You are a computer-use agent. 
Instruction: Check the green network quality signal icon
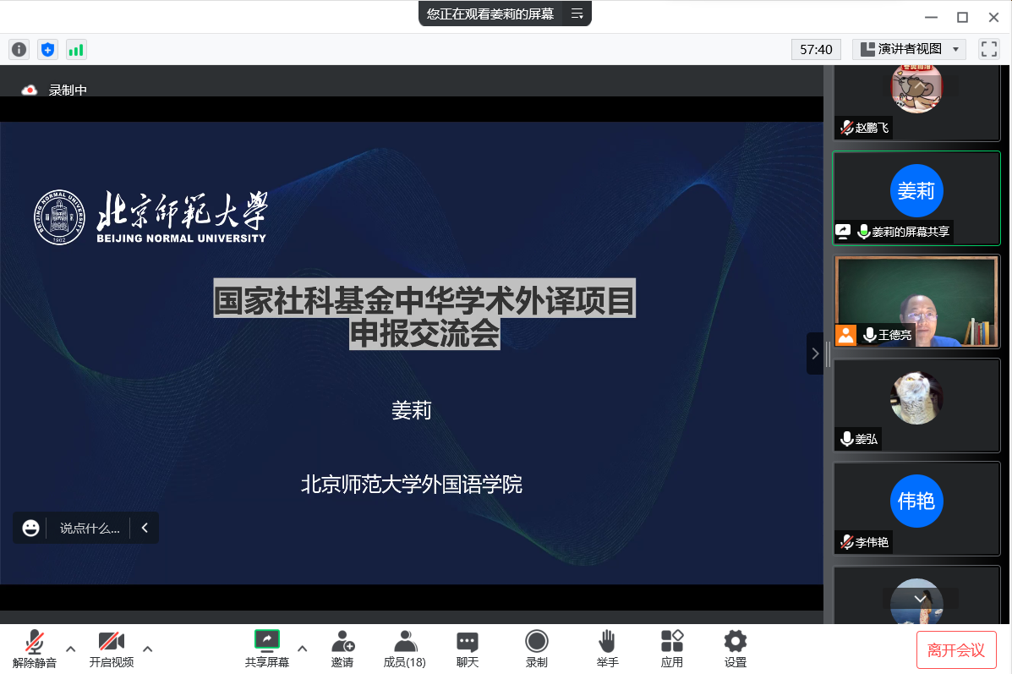(76, 49)
